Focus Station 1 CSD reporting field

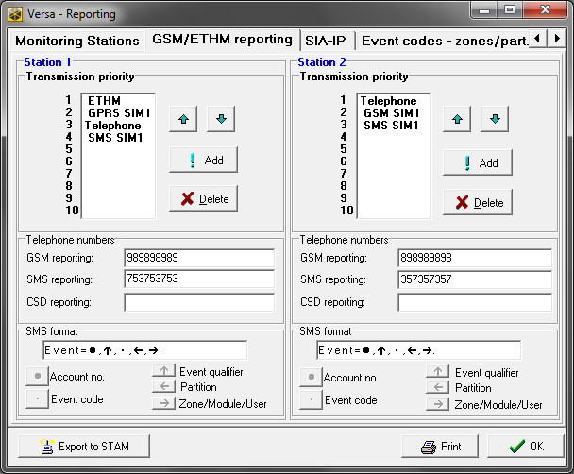click(199, 302)
